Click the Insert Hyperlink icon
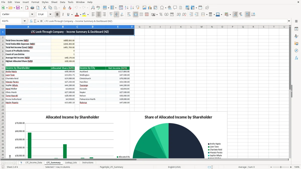Image resolution: width=301 pixels, height=169 pixels. pos(170,8)
